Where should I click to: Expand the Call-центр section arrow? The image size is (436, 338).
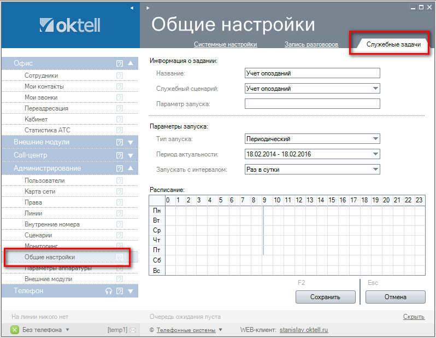click(x=131, y=155)
